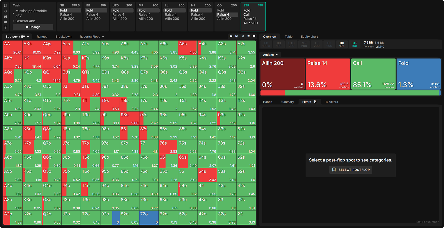Click the 3D cube view icon above the grid
Viewport: 444px width, 228px height.
(x=231, y=36)
